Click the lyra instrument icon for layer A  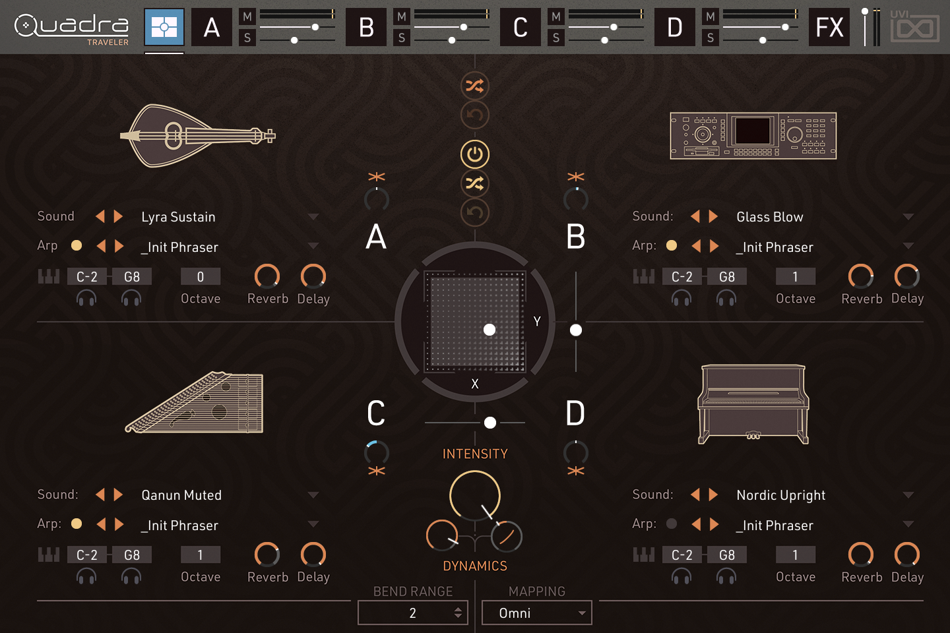click(197, 136)
